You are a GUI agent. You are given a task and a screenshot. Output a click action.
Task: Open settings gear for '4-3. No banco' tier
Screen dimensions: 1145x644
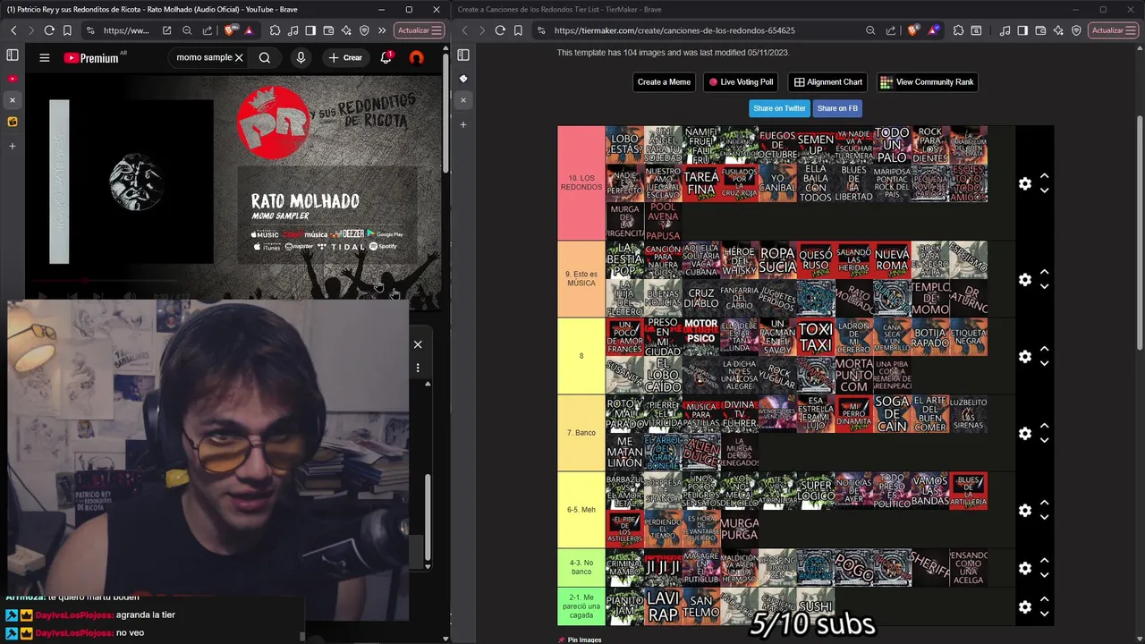(1025, 568)
